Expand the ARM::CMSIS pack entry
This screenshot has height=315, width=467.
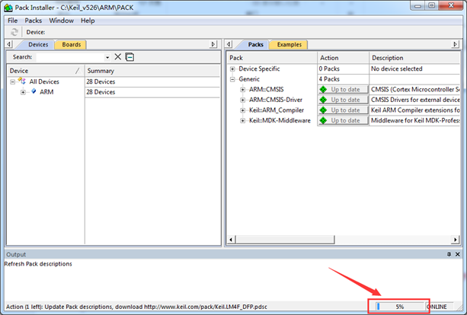point(243,90)
